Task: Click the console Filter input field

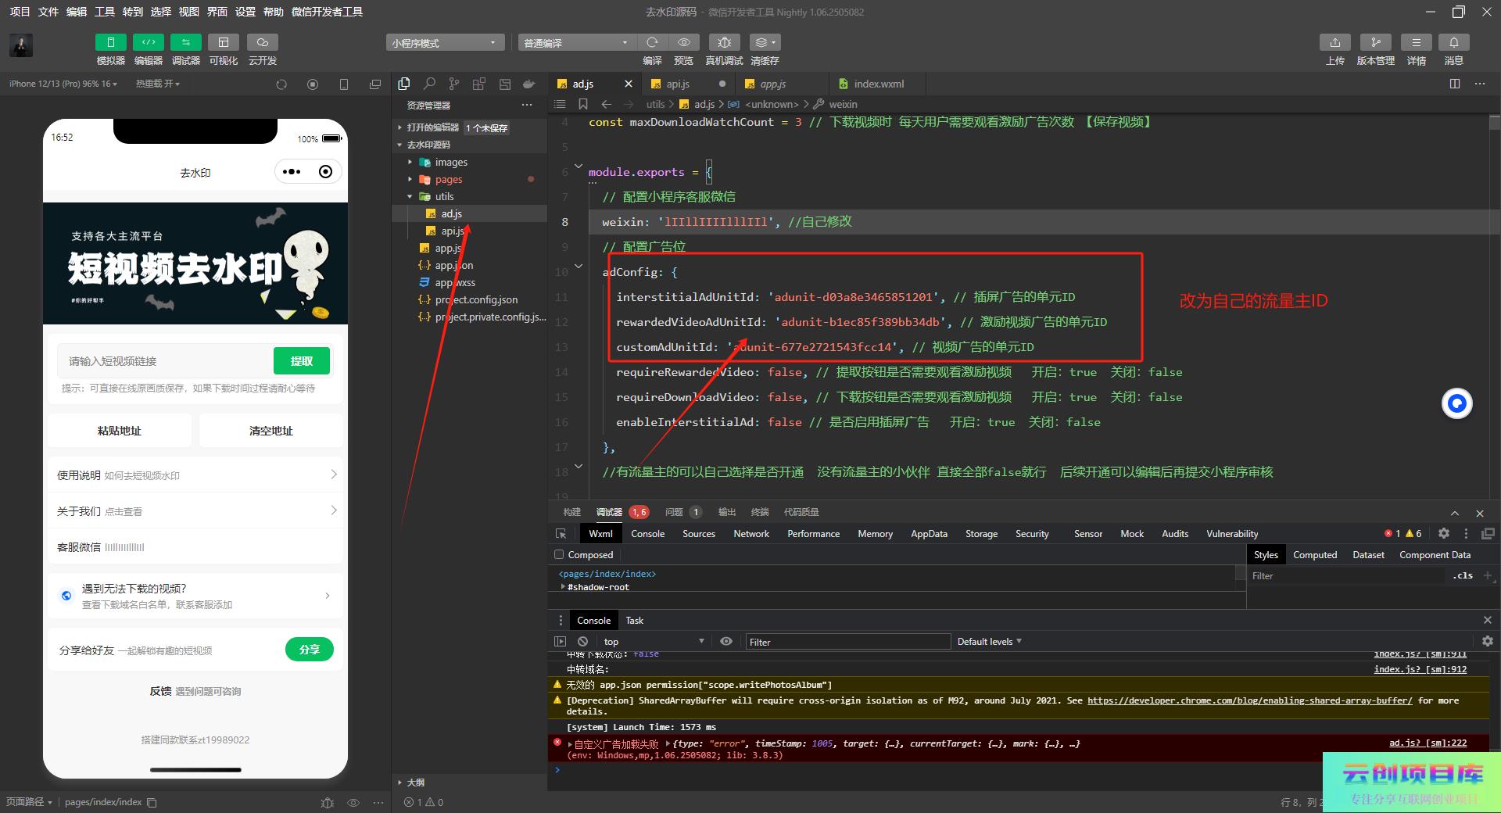Action: pyautogui.click(x=847, y=642)
